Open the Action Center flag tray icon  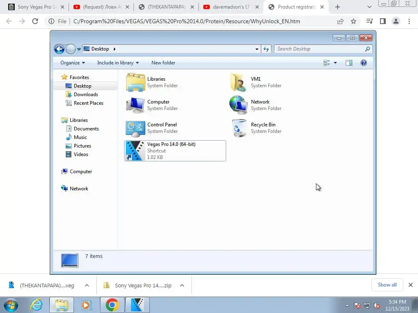click(x=357, y=305)
